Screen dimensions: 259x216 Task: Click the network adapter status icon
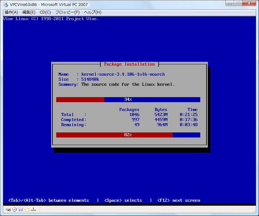(x=33, y=210)
